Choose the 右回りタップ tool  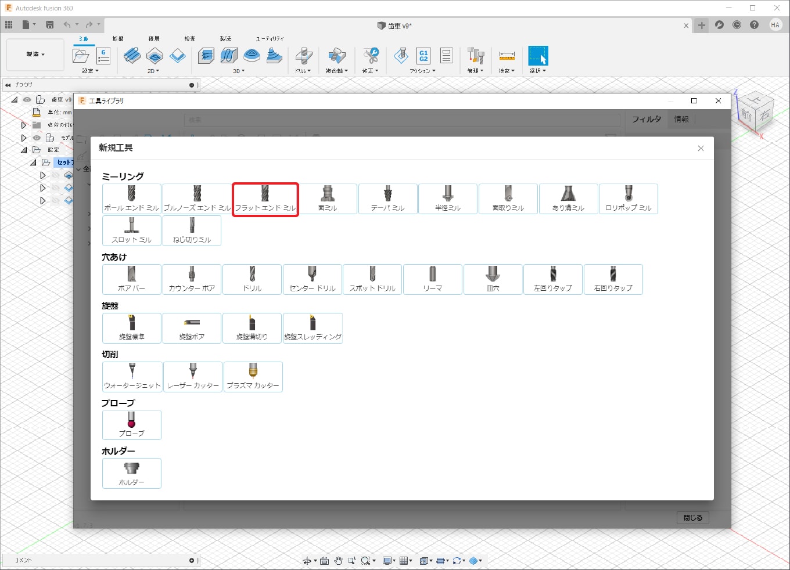(613, 279)
